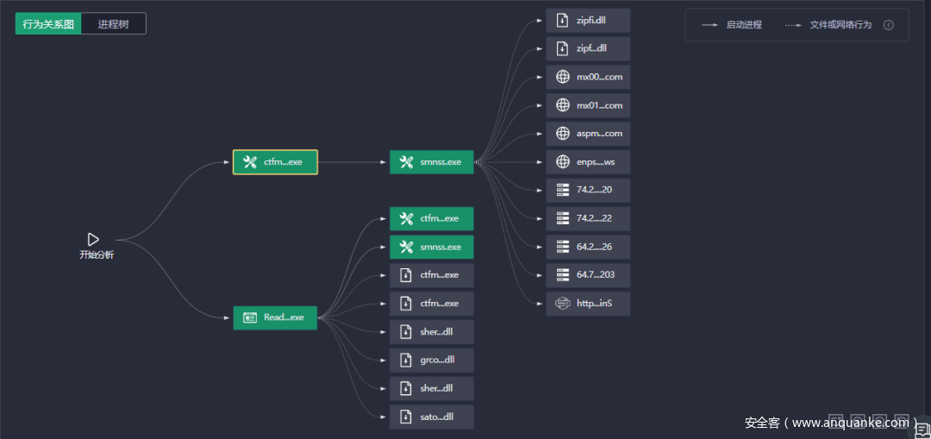Viewport: 931px width, 439px height.
Task: Click the 64.7...203 IP address node
Action: coord(588,275)
